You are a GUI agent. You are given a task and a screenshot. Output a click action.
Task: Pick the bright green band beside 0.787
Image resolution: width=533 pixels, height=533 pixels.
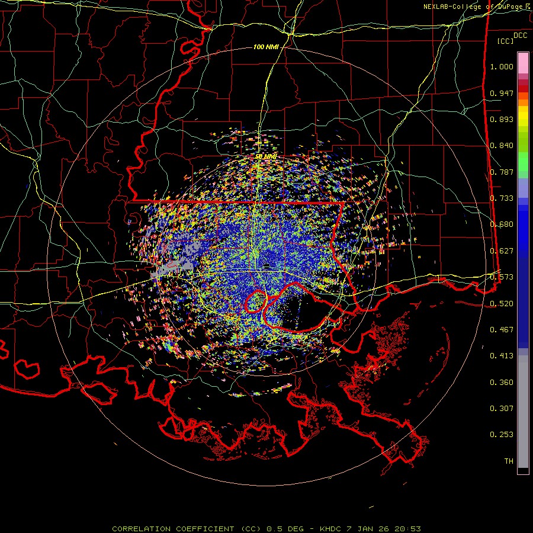click(x=523, y=162)
